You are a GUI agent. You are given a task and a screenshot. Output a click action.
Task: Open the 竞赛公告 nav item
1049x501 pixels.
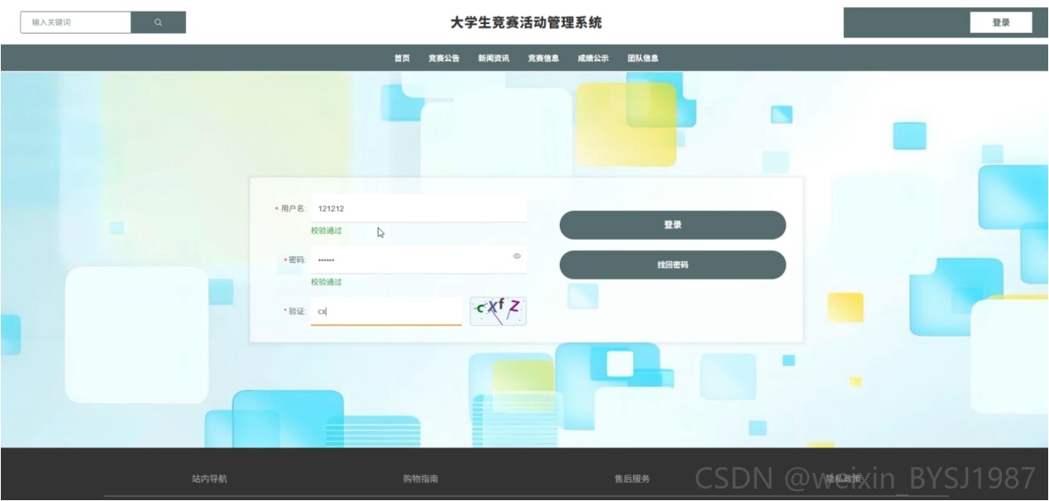pyautogui.click(x=444, y=58)
